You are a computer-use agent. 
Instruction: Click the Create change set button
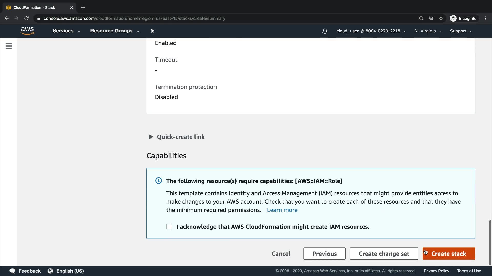tap(384, 254)
